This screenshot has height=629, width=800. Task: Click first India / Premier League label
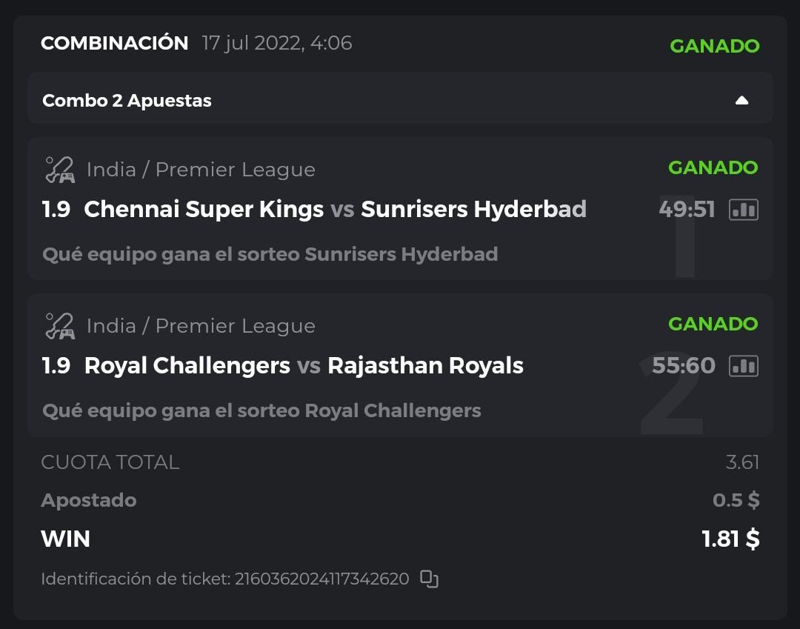(x=201, y=170)
